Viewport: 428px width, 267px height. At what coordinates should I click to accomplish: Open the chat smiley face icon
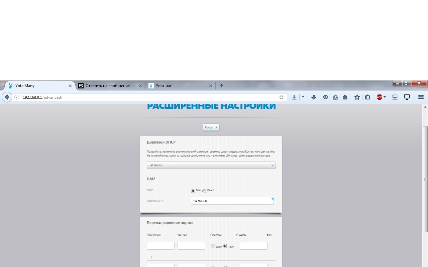(325, 97)
